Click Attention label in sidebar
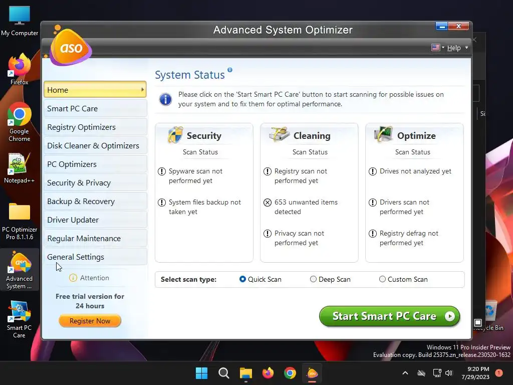This screenshot has height=385, width=513. click(95, 278)
